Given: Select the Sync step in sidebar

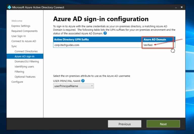Looking at the screenshot, I should pyautogui.click(x=14, y=46).
